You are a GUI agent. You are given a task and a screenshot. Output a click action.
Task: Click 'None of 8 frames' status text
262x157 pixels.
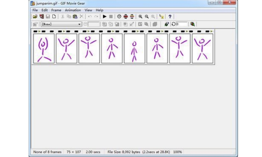click(x=47, y=152)
